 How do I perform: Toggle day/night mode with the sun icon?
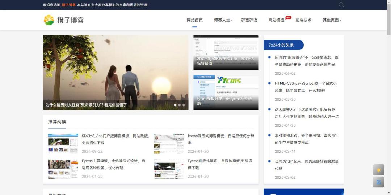(378, 170)
